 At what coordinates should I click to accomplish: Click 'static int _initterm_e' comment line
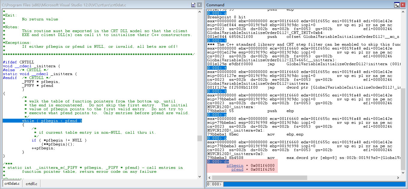click(x=93, y=168)
